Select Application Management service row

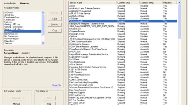click(123, 11)
